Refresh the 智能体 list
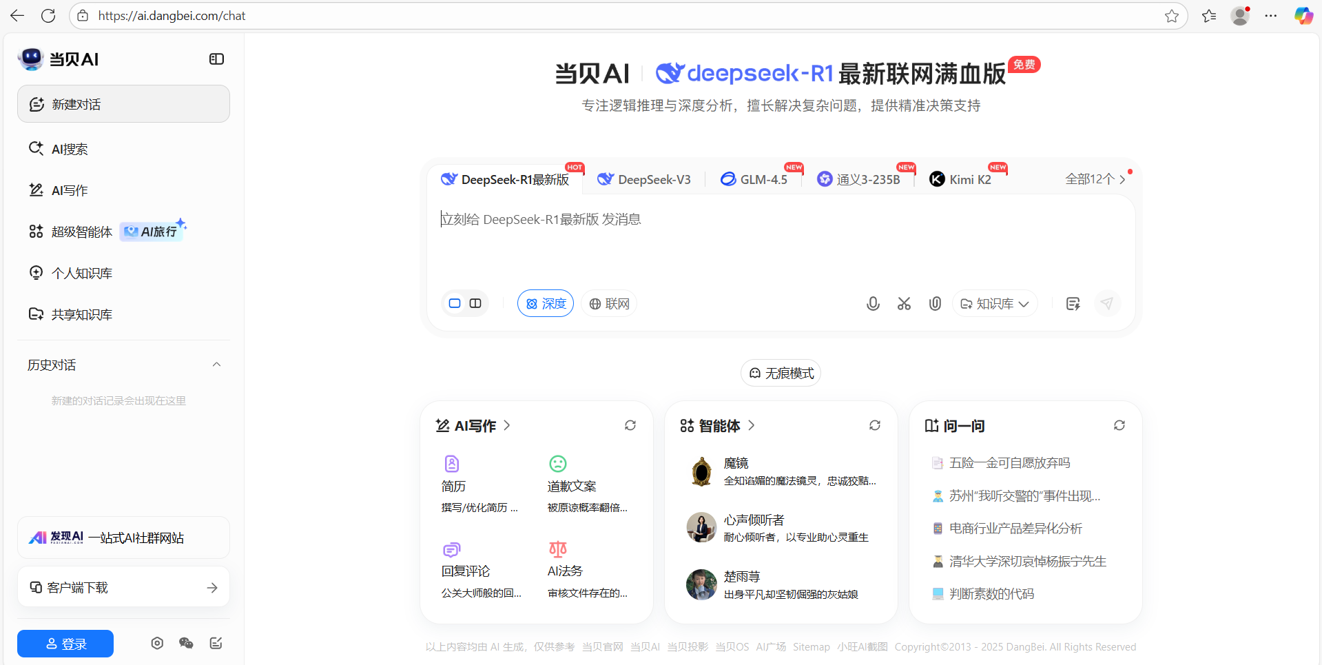Image resolution: width=1322 pixels, height=665 pixels. click(x=875, y=425)
